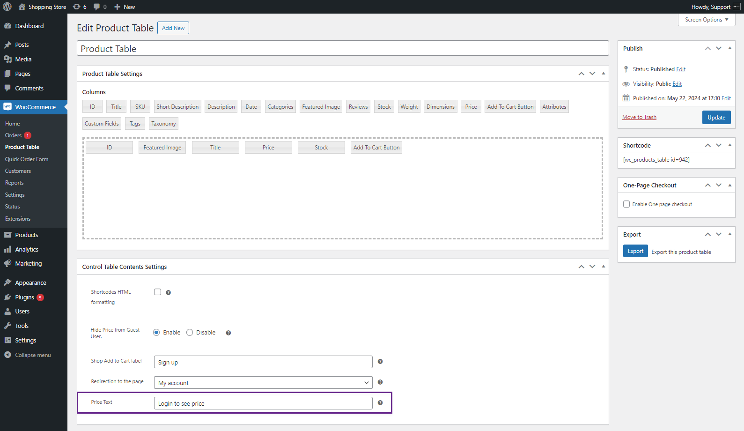Check Enable One page checkout
The height and width of the screenshot is (431, 744).
626,204
